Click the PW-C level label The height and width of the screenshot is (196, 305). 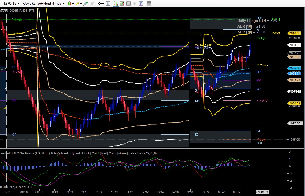coord(276,33)
